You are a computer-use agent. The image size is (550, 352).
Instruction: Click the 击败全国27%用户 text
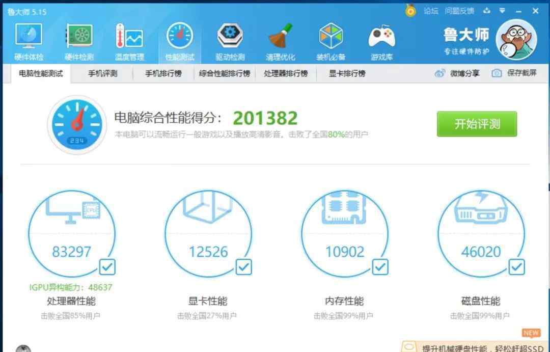(207, 316)
